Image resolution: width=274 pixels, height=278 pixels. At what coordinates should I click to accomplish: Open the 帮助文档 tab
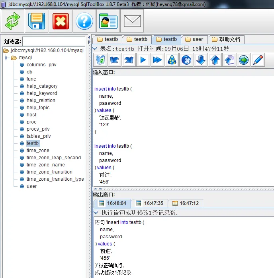click(x=226, y=39)
